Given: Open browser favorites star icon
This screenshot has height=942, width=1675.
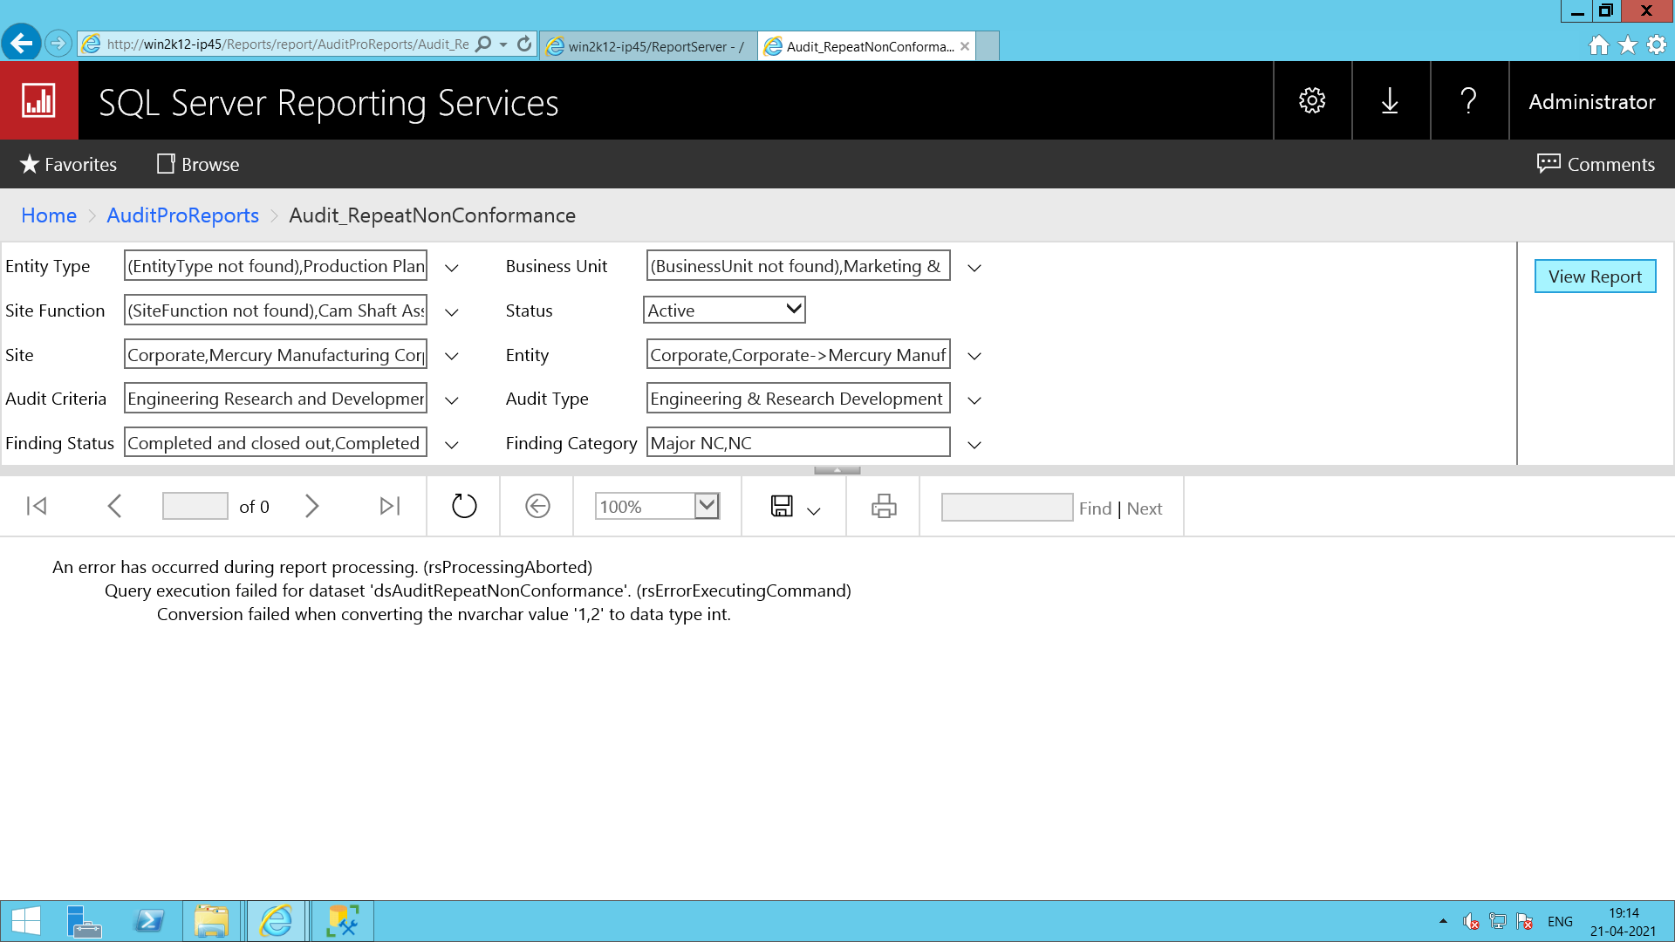Looking at the screenshot, I should pyautogui.click(x=1628, y=44).
